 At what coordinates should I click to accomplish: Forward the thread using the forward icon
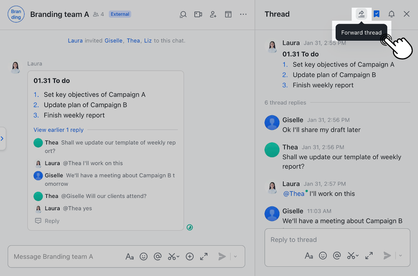(x=361, y=14)
